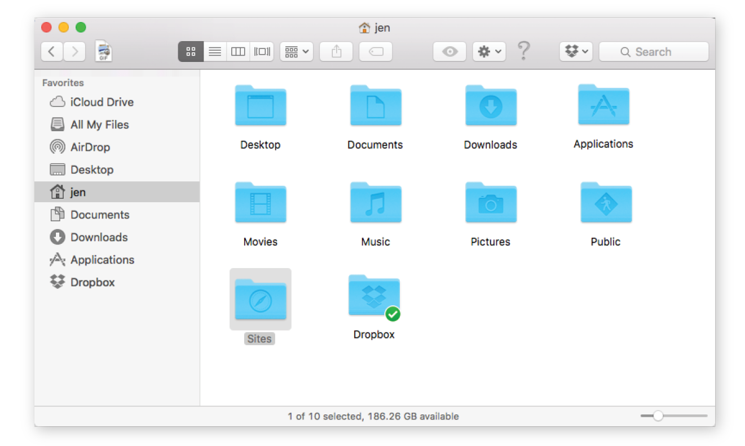Viewport: 745px width, 446px height.
Task: Click the GIF file icon in toolbar
Action: pos(104,52)
